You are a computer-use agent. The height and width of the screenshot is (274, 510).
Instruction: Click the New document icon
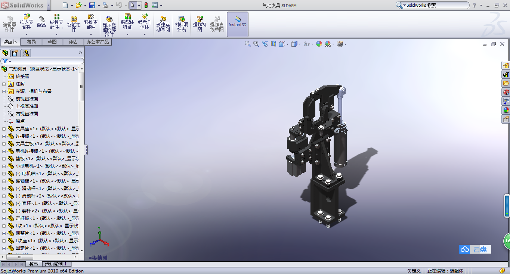coord(65,5)
